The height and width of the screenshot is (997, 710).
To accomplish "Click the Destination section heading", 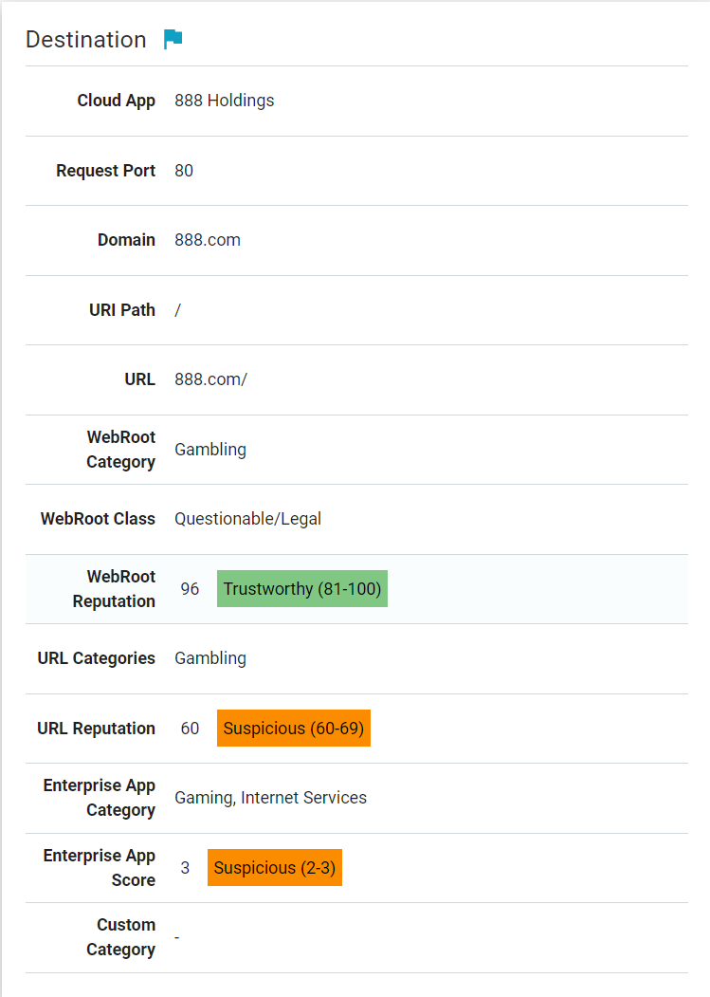I will [86, 40].
